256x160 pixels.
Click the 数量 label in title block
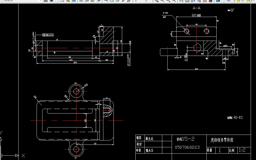[x=210, y=150]
